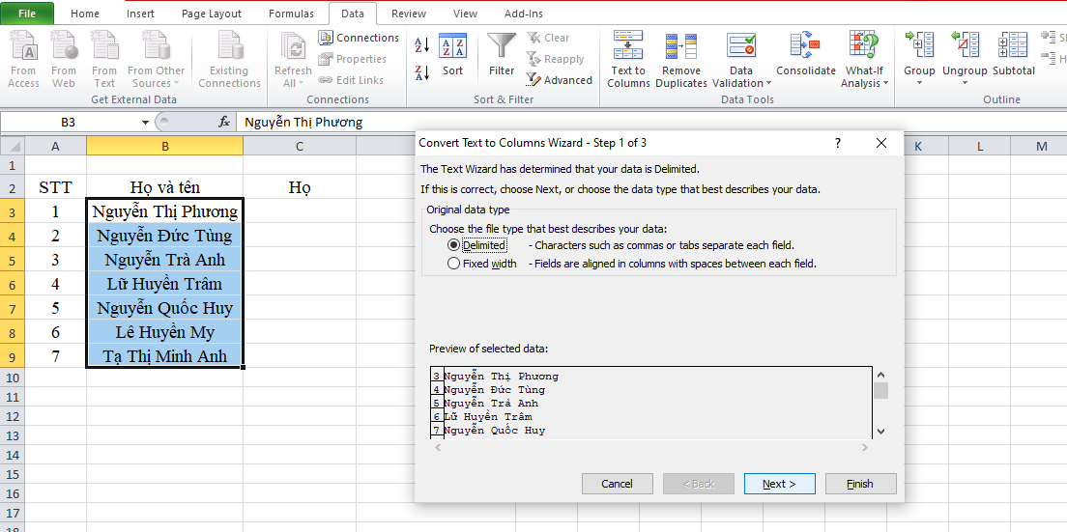Click Finish in the wizard
The height and width of the screenshot is (532, 1067).
click(x=860, y=484)
